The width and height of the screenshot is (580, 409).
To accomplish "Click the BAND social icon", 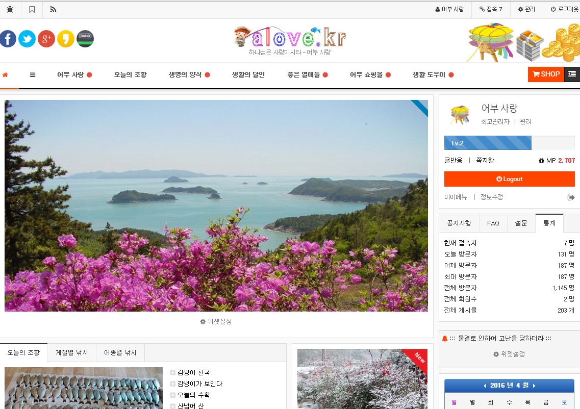I will 85,39.
